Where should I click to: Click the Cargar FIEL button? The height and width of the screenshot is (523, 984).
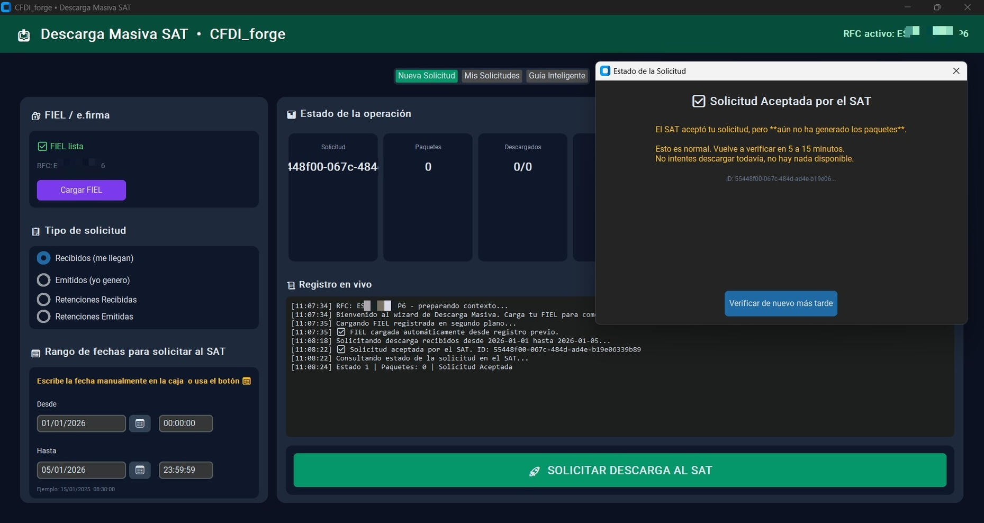(x=81, y=190)
